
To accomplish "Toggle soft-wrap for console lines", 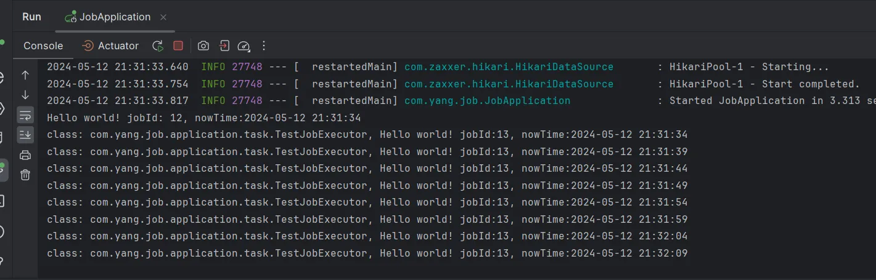I will [25, 115].
